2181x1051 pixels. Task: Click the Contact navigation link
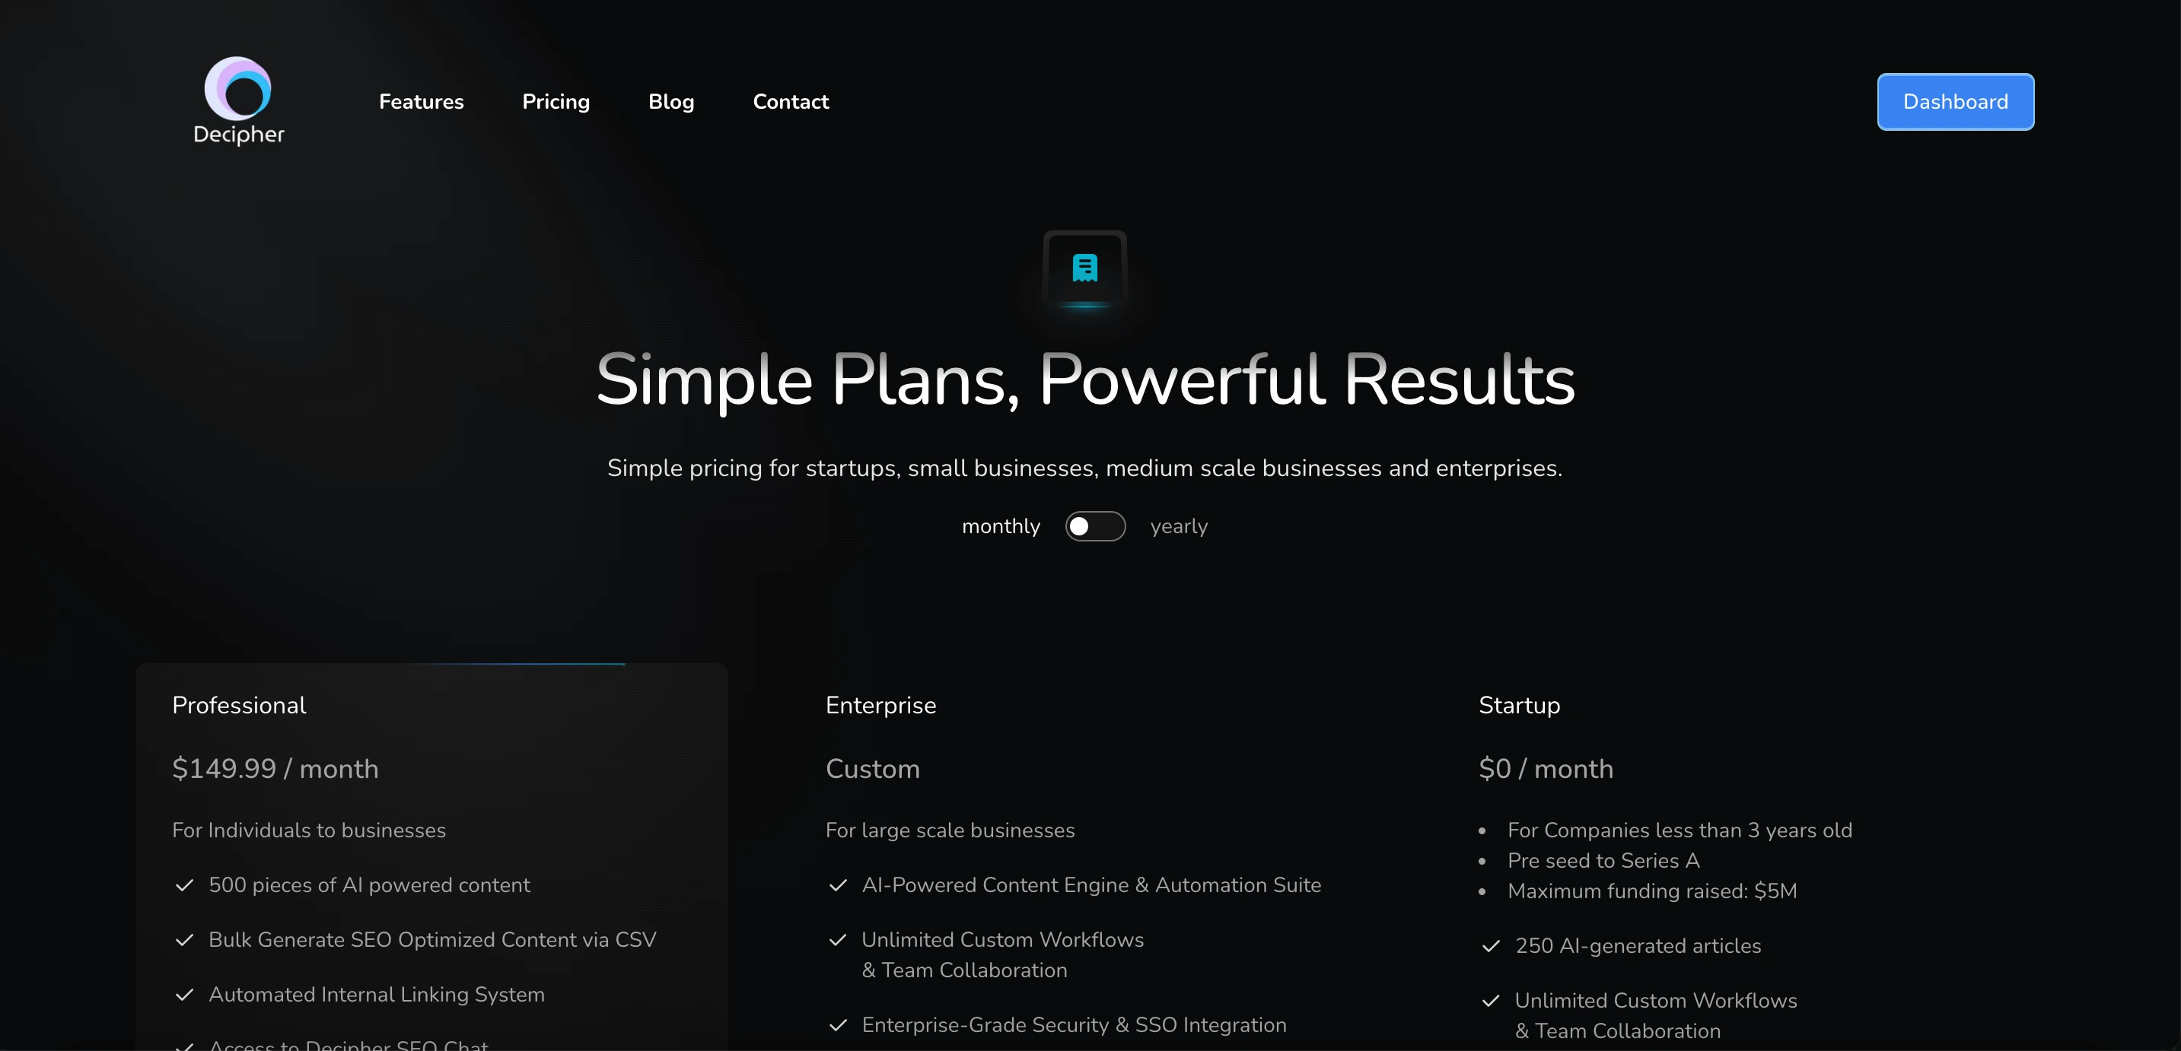tap(790, 100)
